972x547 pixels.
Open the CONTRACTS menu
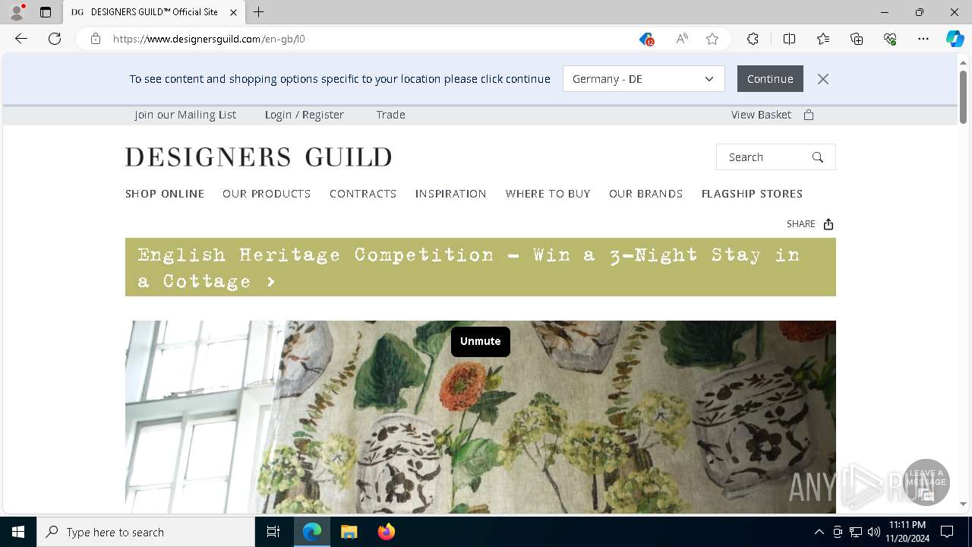coord(363,194)
